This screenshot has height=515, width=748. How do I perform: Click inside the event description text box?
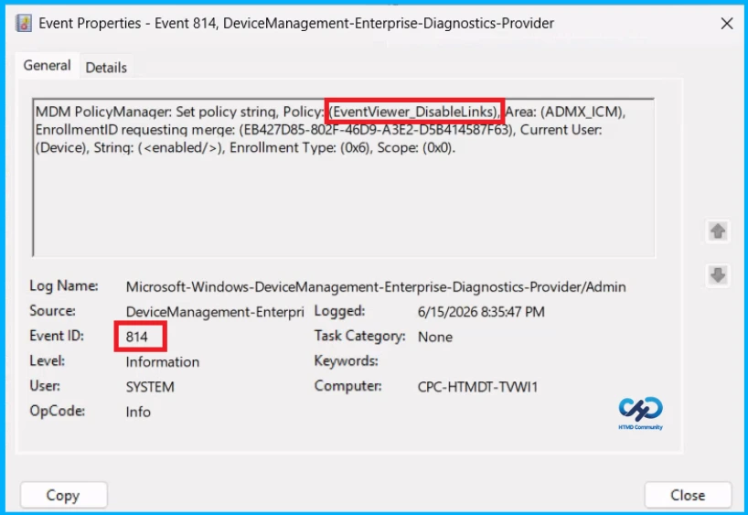coord(344,177)
